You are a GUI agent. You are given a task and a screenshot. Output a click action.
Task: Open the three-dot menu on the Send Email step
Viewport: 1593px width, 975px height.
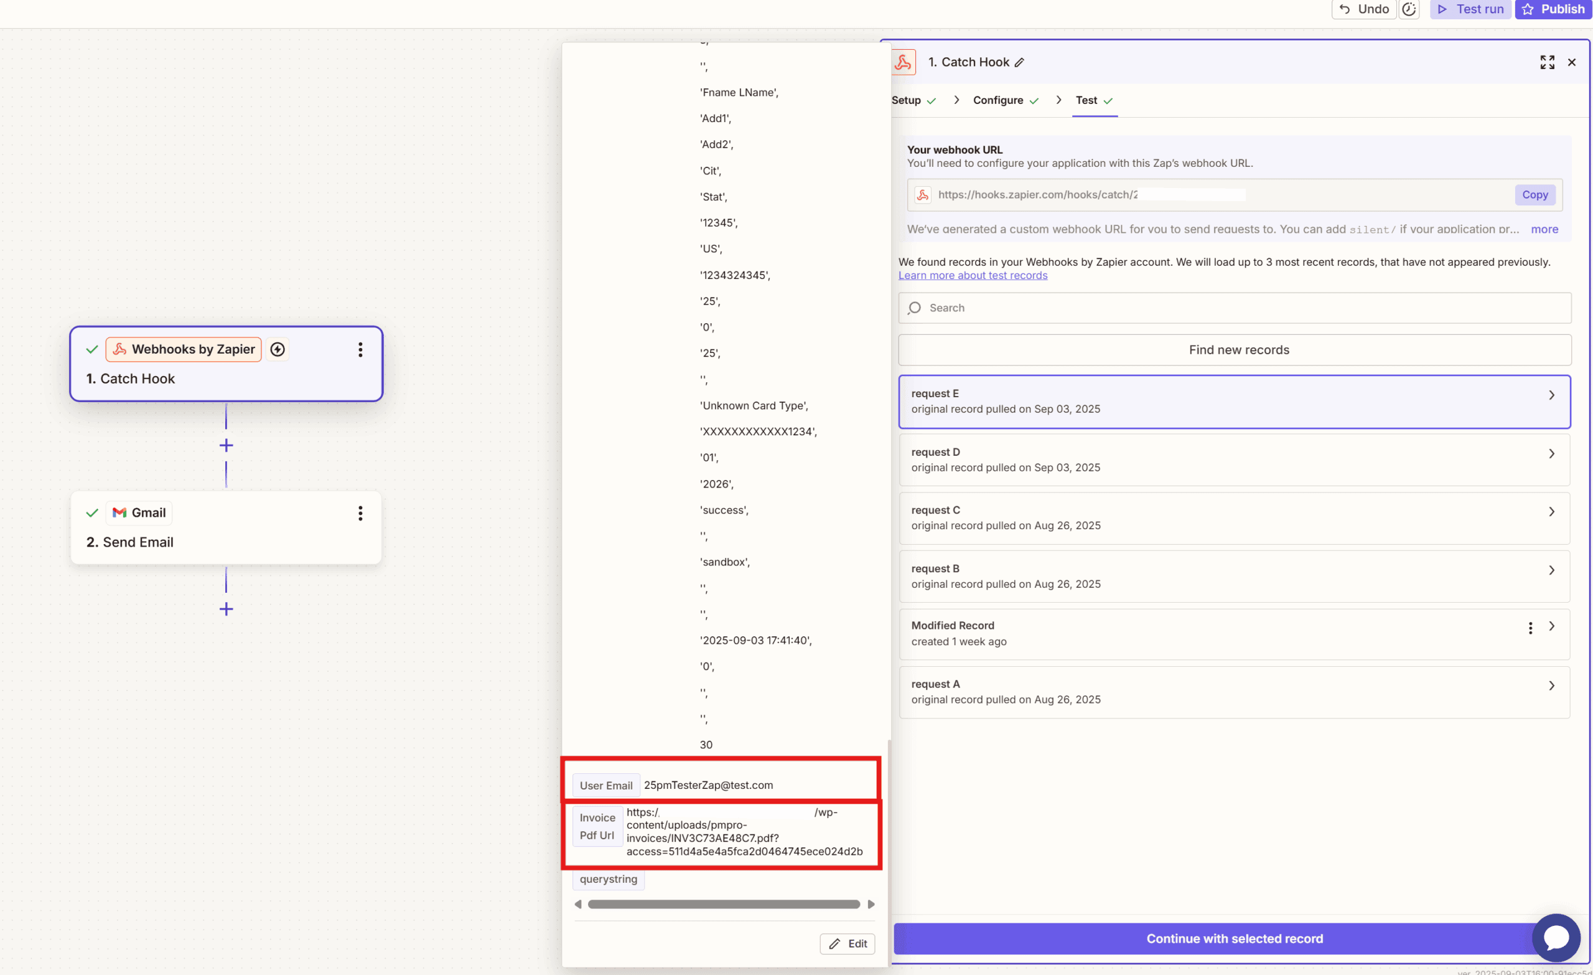(360, 512)
